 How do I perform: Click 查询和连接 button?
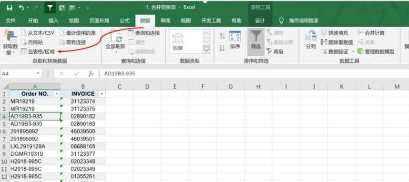(x=144, y=33)
